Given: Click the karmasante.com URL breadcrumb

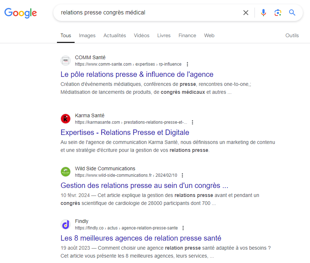Looking at the screenshot, I should (x=131, y=122).
